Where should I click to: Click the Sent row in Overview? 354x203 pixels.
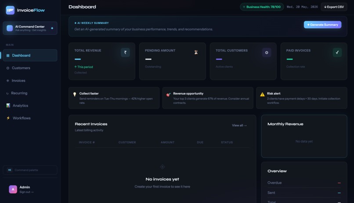[x=304, y=192]
